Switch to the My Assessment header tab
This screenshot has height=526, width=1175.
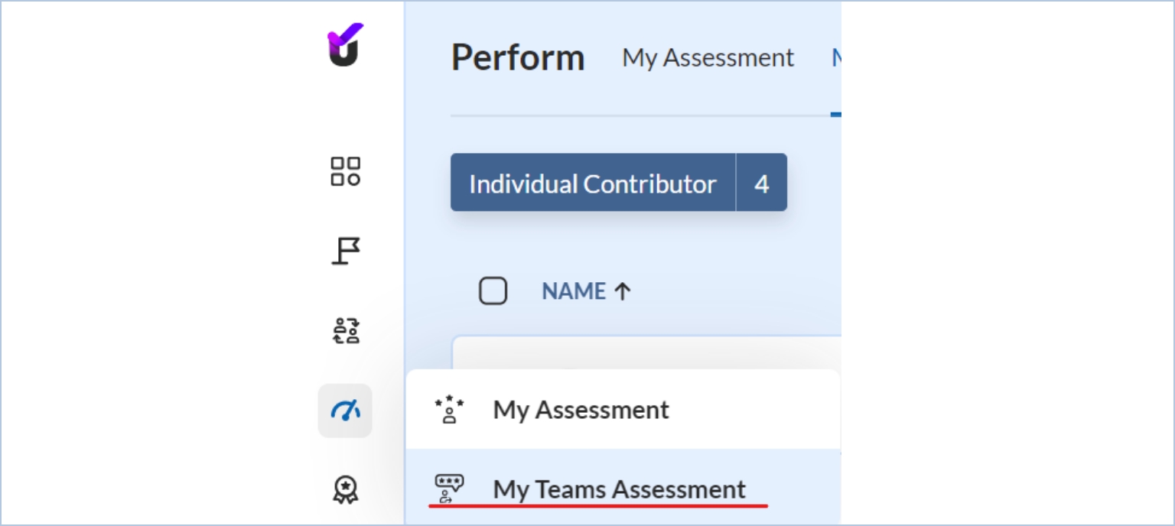708,58
